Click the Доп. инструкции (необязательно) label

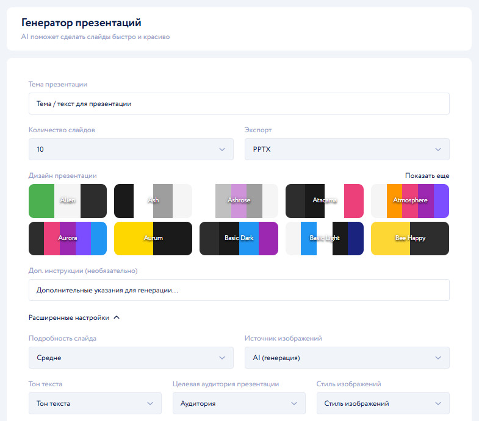tap(83, 271)
